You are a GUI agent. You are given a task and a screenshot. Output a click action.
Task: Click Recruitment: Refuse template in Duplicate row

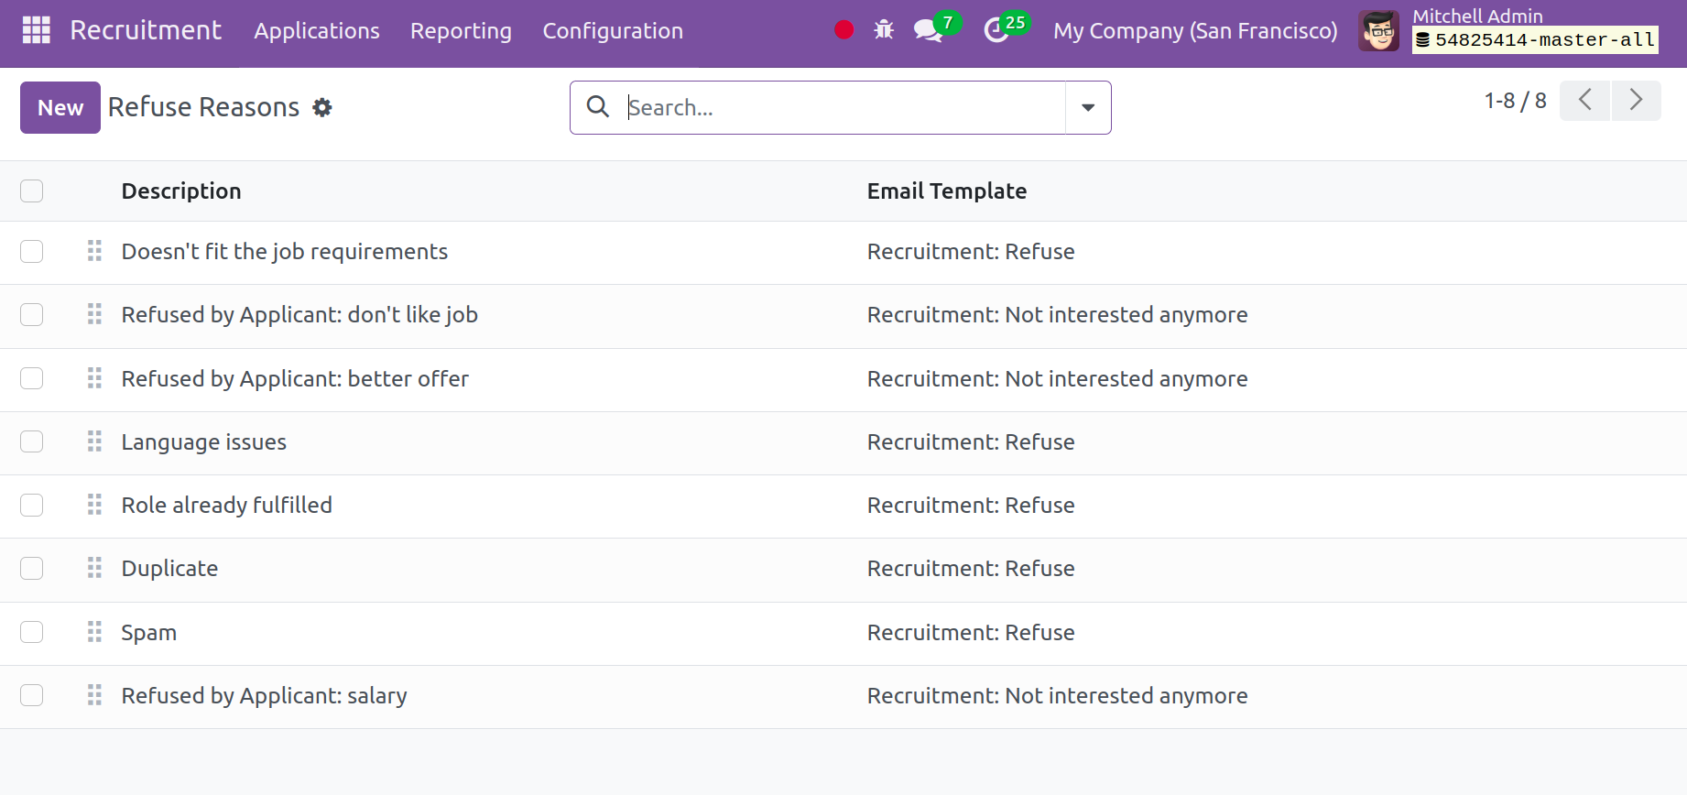coord(971,568)
